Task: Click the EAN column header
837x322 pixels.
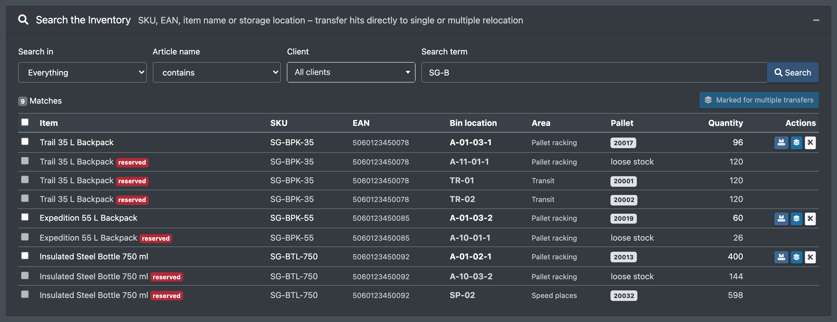Action: point(361,123)
